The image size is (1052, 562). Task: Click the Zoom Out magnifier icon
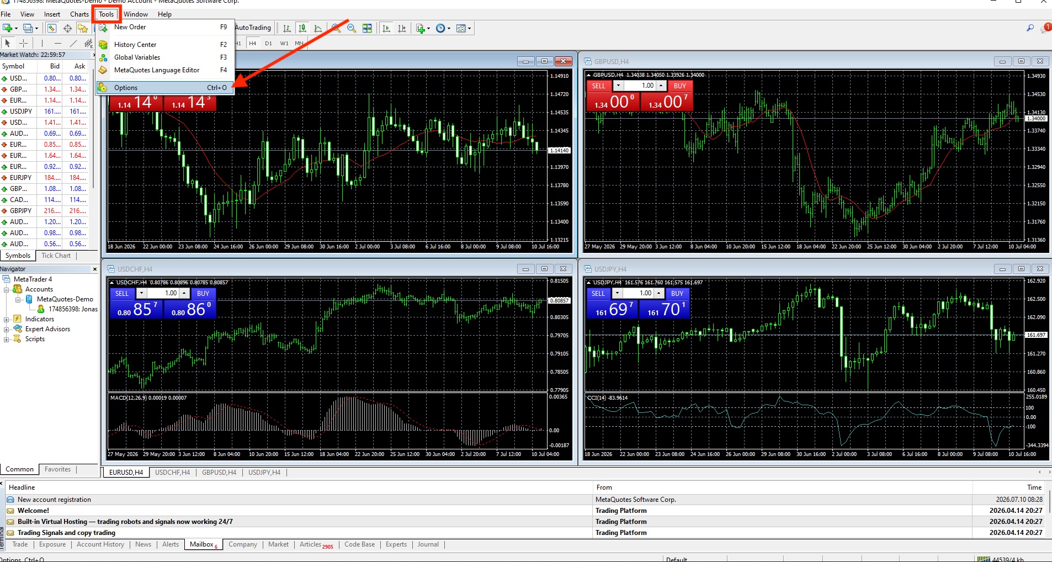pos(352,28)
